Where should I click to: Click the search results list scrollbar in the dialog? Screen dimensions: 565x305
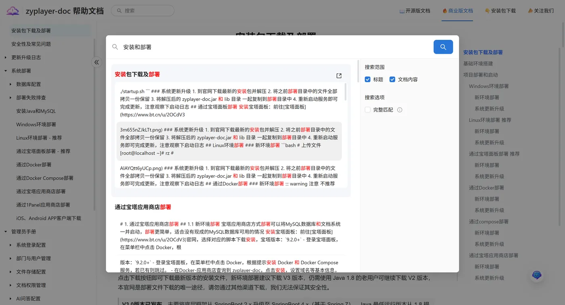(358, 72)
